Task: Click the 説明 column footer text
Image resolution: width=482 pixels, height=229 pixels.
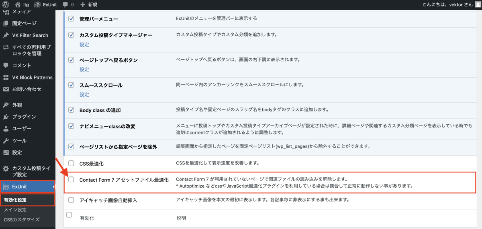Action: click(182, 218)
